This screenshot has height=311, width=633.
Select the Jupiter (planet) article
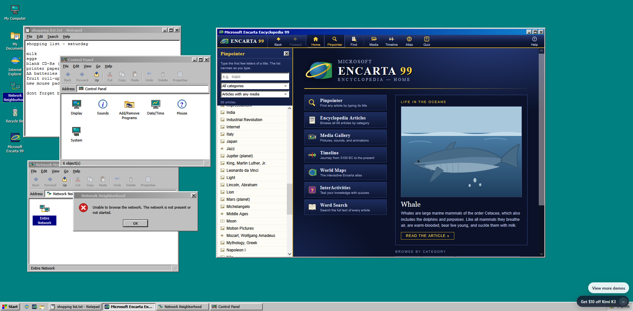click(x=252, y=156)
